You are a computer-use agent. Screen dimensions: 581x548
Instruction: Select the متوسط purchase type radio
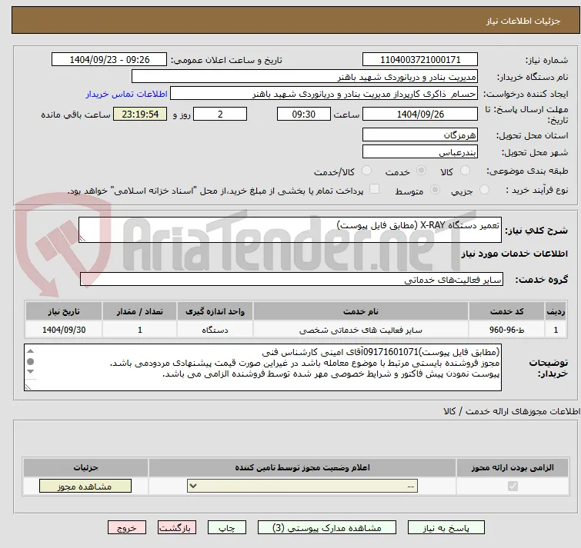[x=435, y=190]
